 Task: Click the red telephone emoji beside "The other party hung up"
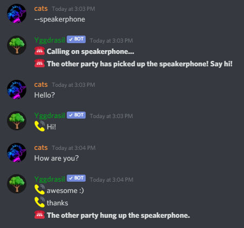point(39,215)
